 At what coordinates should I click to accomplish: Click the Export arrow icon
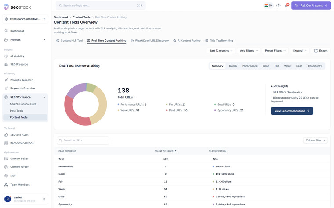tap(316, 51)
